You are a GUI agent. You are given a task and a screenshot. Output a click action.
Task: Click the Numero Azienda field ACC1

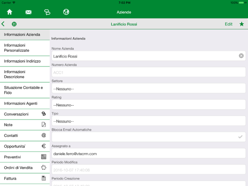coord(149,72)
